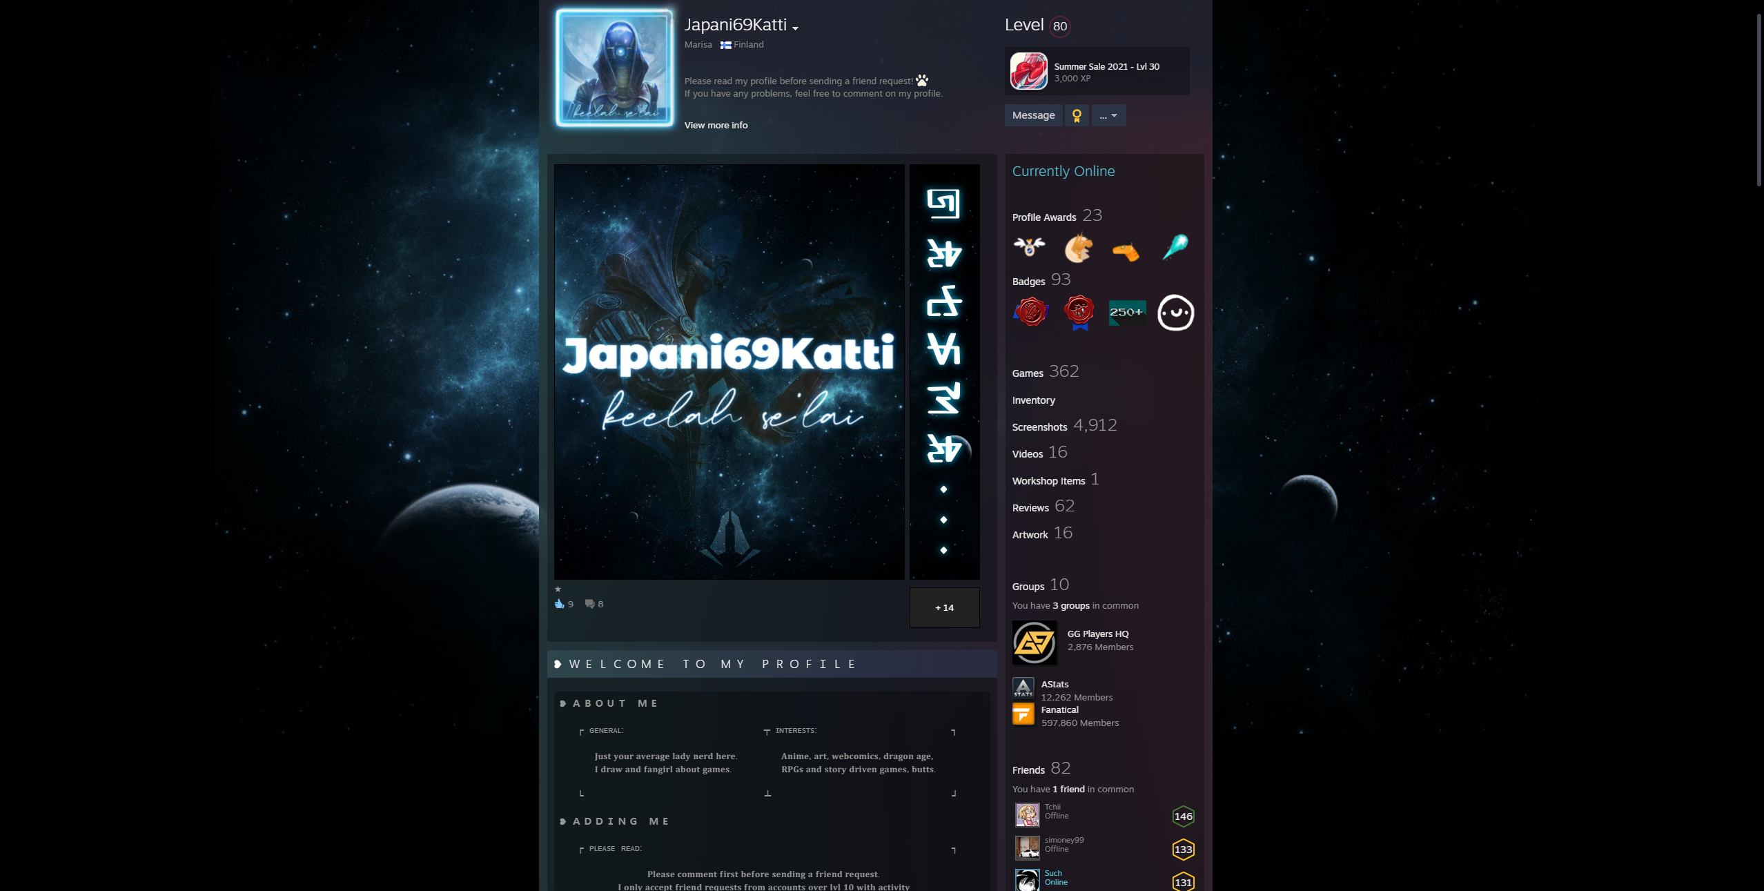1764x891 pixels.
Task: Open the Inventory link
Action: 1033,400
